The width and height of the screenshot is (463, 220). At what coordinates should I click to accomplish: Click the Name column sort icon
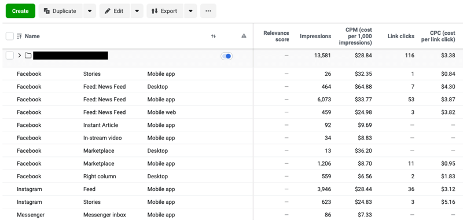19,36
